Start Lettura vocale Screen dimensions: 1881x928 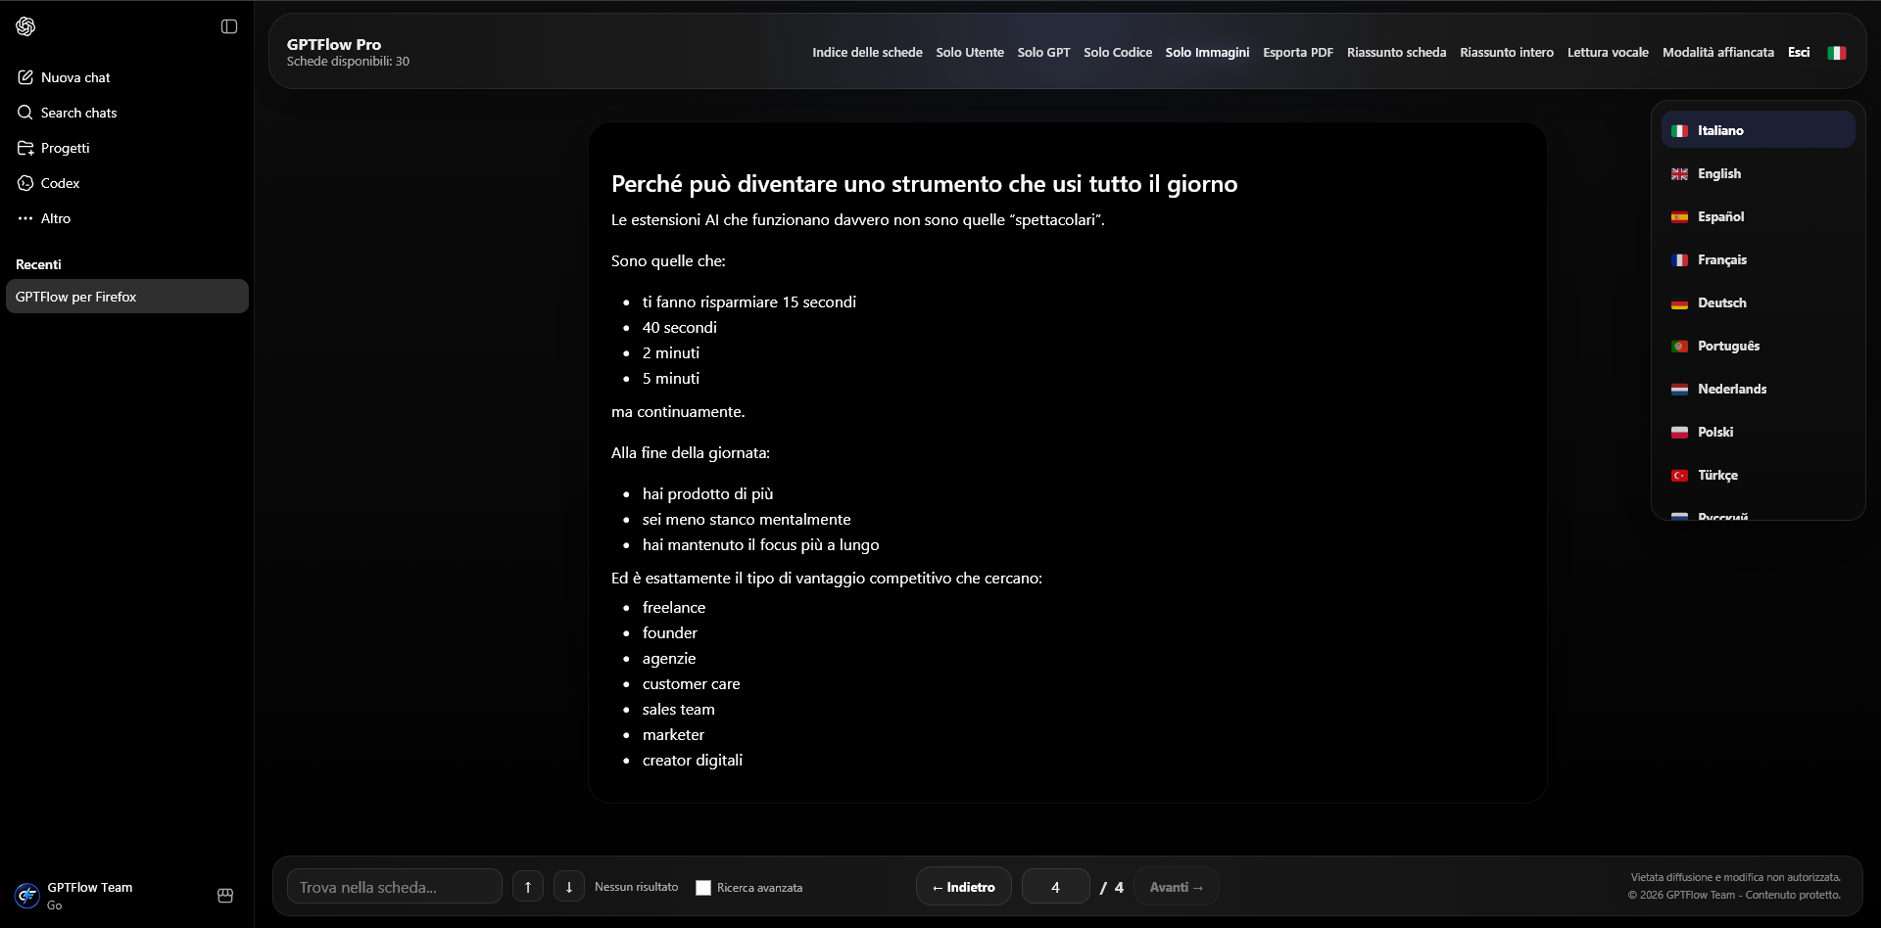point(1608,53)
